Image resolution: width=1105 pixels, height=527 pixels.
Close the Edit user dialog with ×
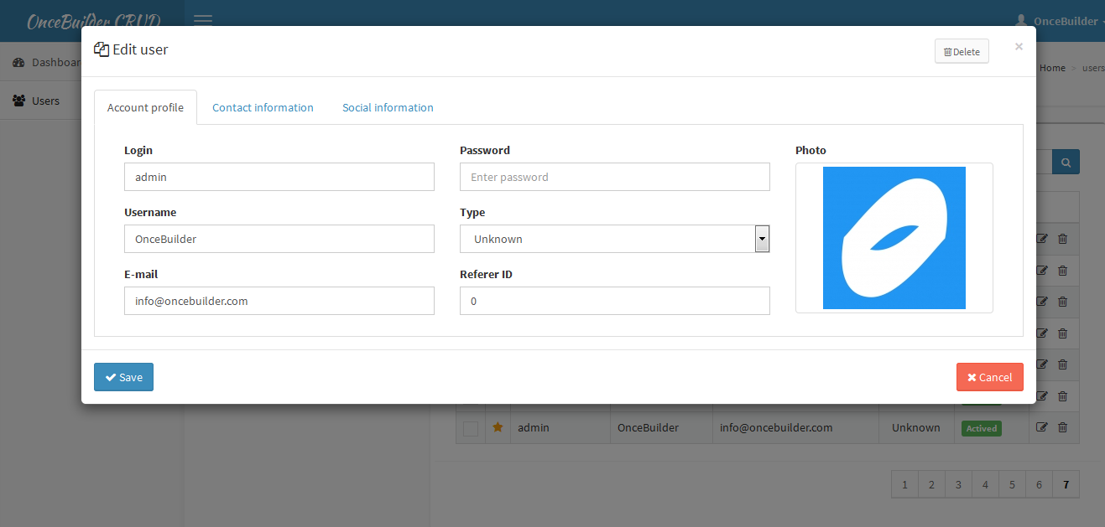1019,47
